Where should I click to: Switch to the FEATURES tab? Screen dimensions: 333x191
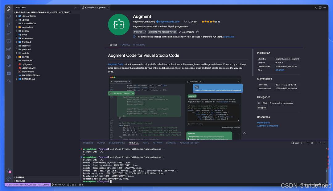[x=125, y=45]
